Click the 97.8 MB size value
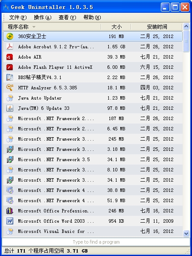The image size is (192, 256). (116, 108)
